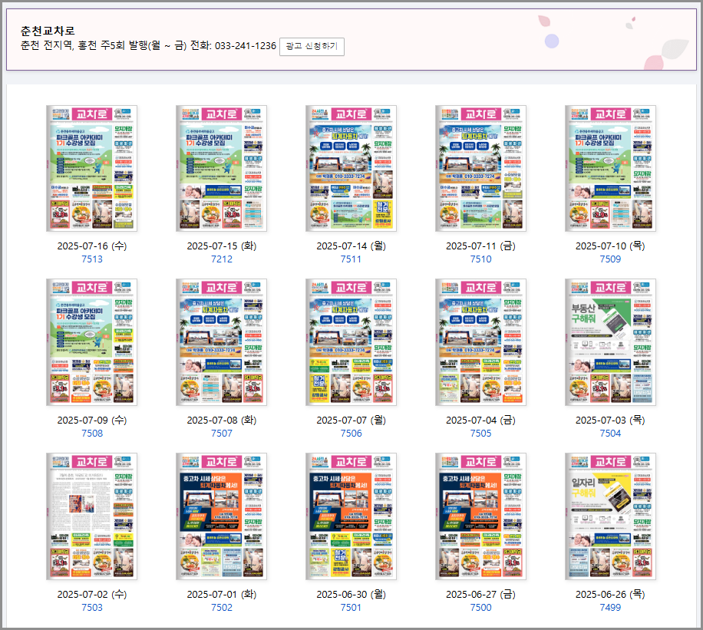Open the 2025-07-02 flyer thumbnail
The height and width of the screenshot is (630, 703).
click(92, 517)
